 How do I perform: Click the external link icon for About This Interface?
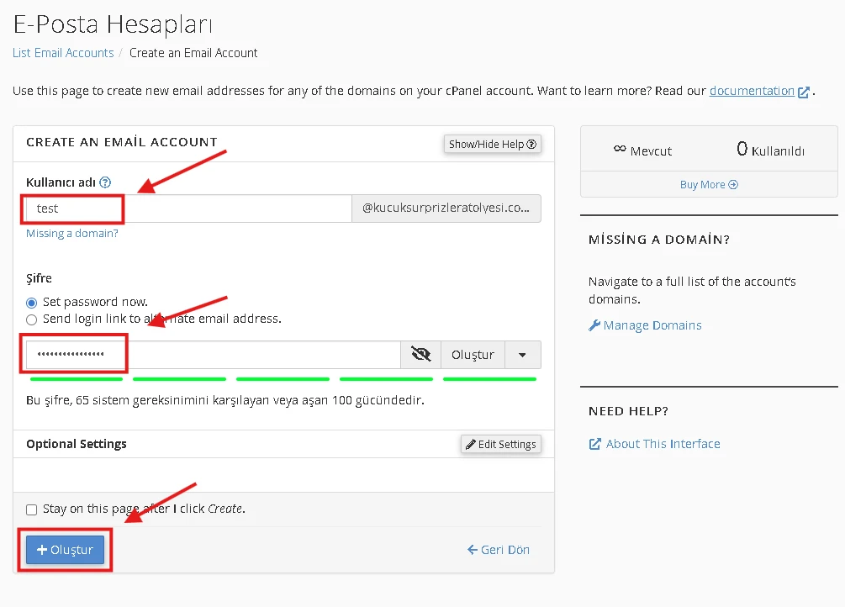pos(595,443)
